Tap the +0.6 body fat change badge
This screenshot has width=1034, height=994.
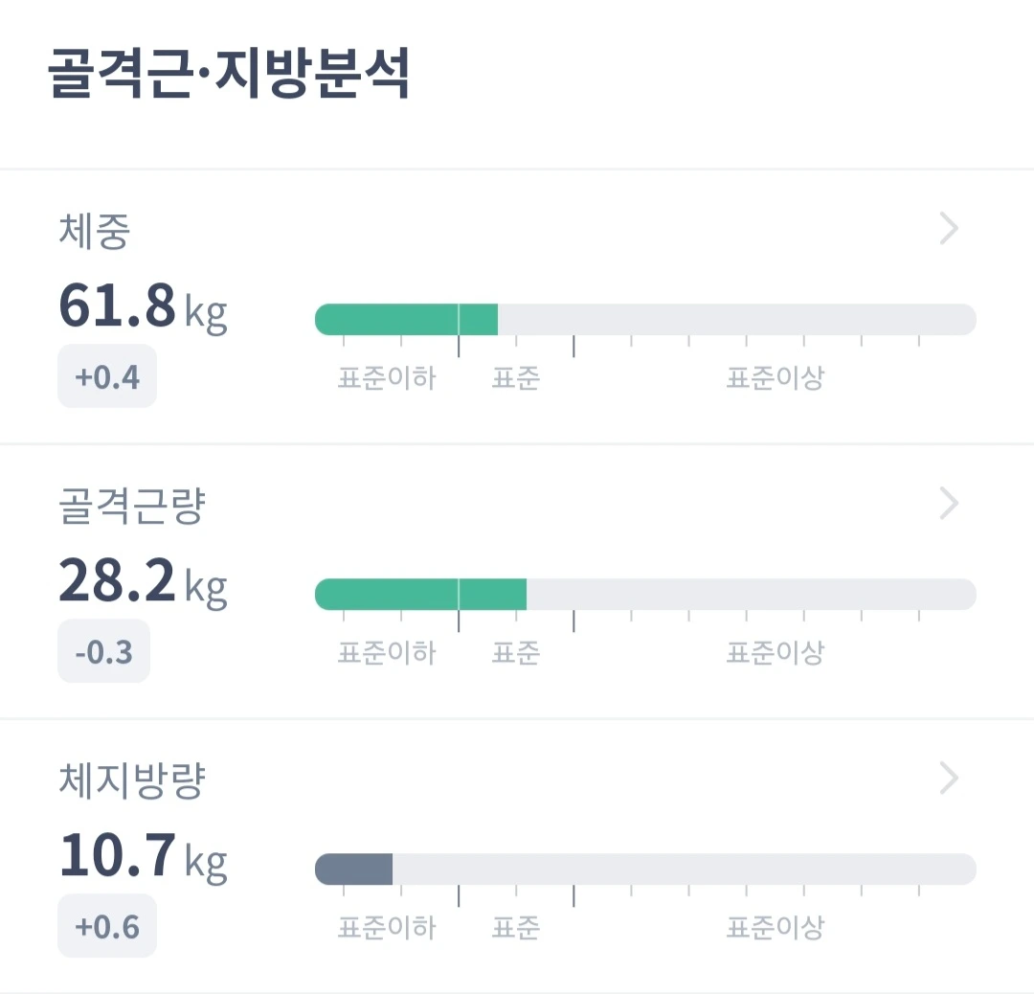pos(107,927)
